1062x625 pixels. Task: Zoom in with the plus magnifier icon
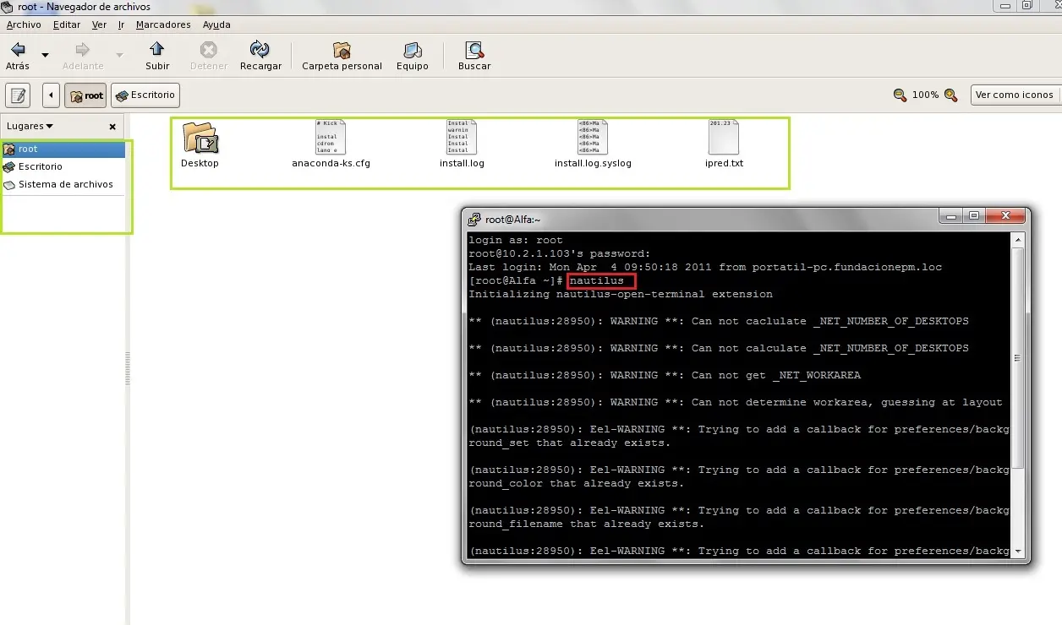tap(950, 95)
